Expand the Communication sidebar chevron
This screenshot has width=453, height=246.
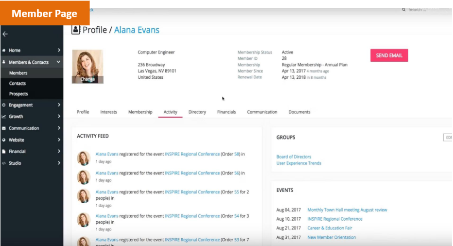[59, 128]
